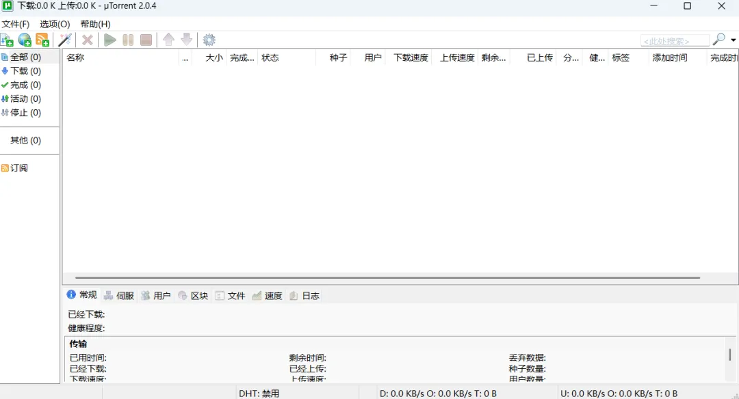Click the Add RSS feed toolbar icon
The width and height of the screenshot is (739, 399).
coord(42,40)
